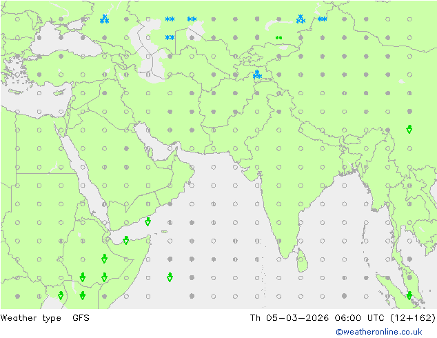Open the weatheronline.co.uk copyright link

(379, 332)
